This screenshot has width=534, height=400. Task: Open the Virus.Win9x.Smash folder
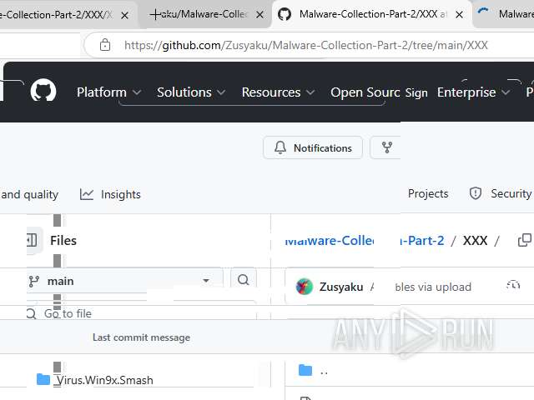click(104, 380)
